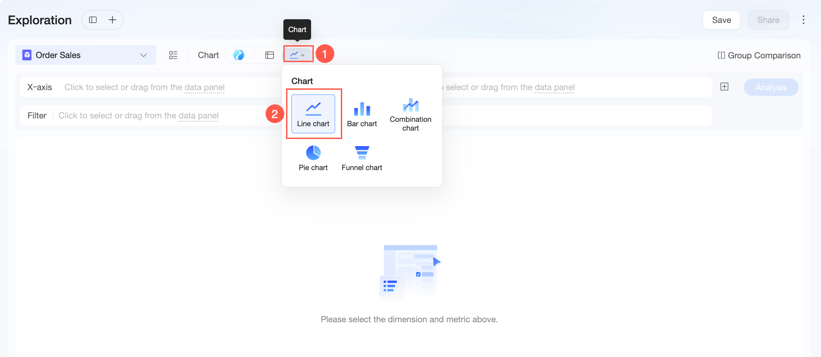821x357 pixels.
Task: Open data panel link in X-axis row
Action: (205, 87)
